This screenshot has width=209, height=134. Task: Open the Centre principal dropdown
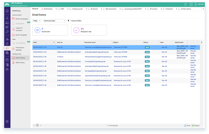pyautogui.click(x=54, y=21)
